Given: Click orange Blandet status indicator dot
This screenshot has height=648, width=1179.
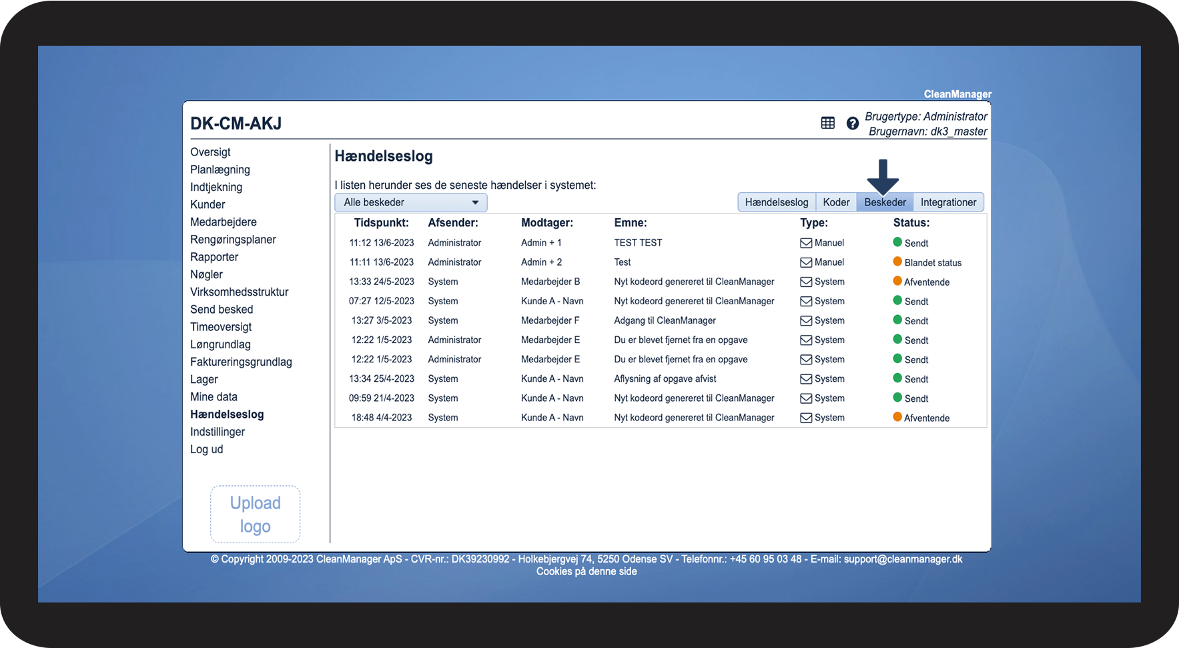Looking at the screenshot, I should point(897,262).
